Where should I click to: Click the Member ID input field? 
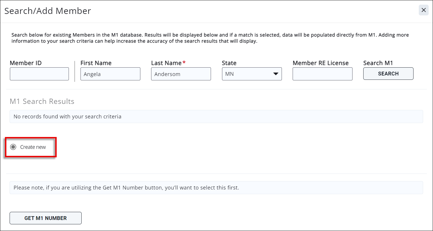tap(39, 74)
